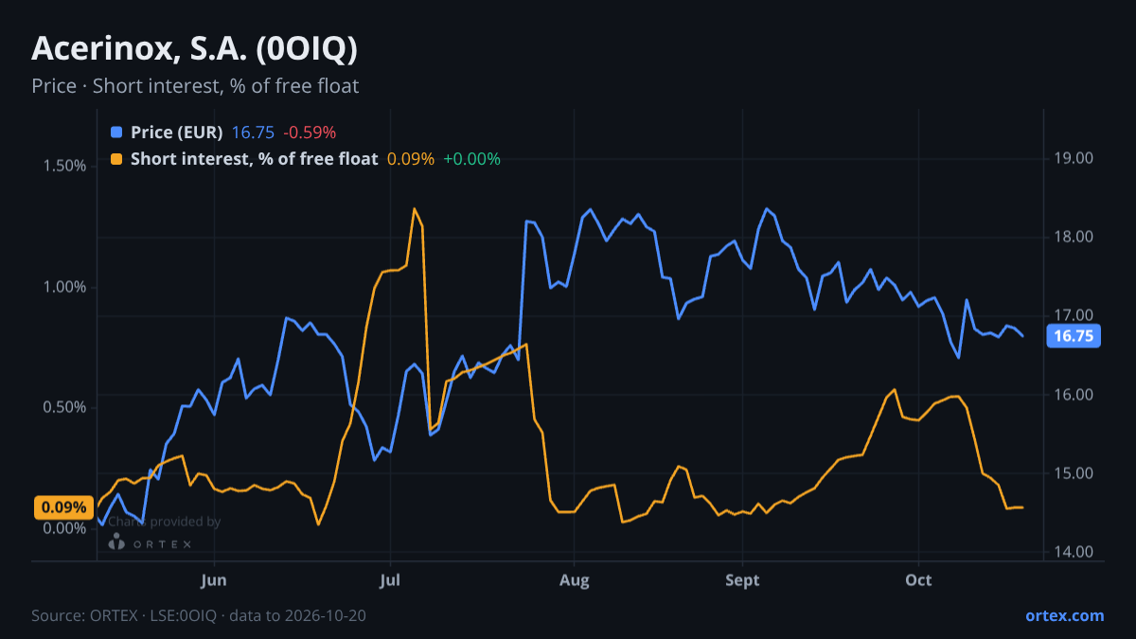
Task: Click the Jun label on the time axis
Action: pos(214,580)
